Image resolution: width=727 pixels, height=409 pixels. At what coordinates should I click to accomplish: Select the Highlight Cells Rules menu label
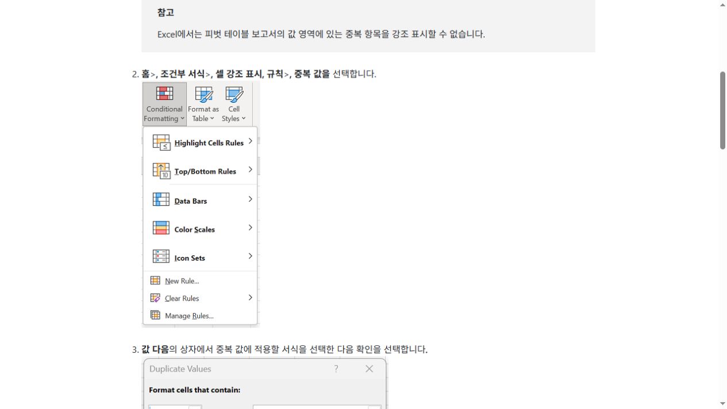[209, 143]
